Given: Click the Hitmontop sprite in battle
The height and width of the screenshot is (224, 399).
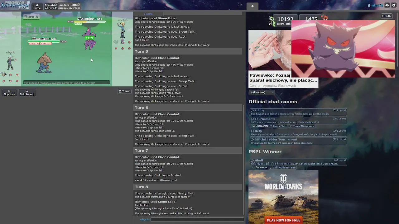Looking at the screenshot, I should (x=44, y=63).
